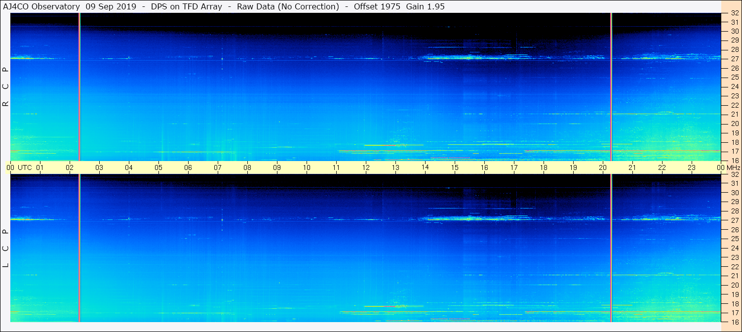Viewport: 742px width, 332px height.
Task: Click the '00 UTC' time axis label
Action: (x=19, y=167)
